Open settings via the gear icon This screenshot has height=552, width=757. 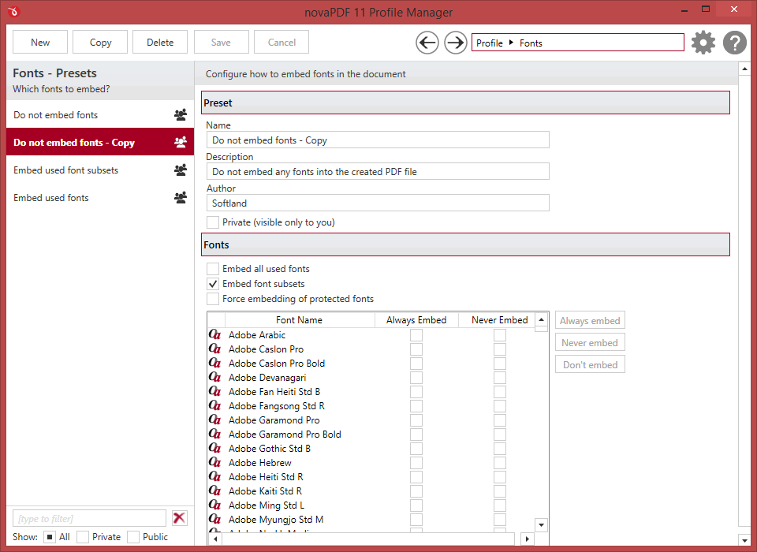[x=703, y=43]
